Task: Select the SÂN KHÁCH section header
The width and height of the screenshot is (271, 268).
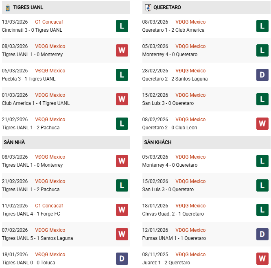Action: (x=157, y=142)
